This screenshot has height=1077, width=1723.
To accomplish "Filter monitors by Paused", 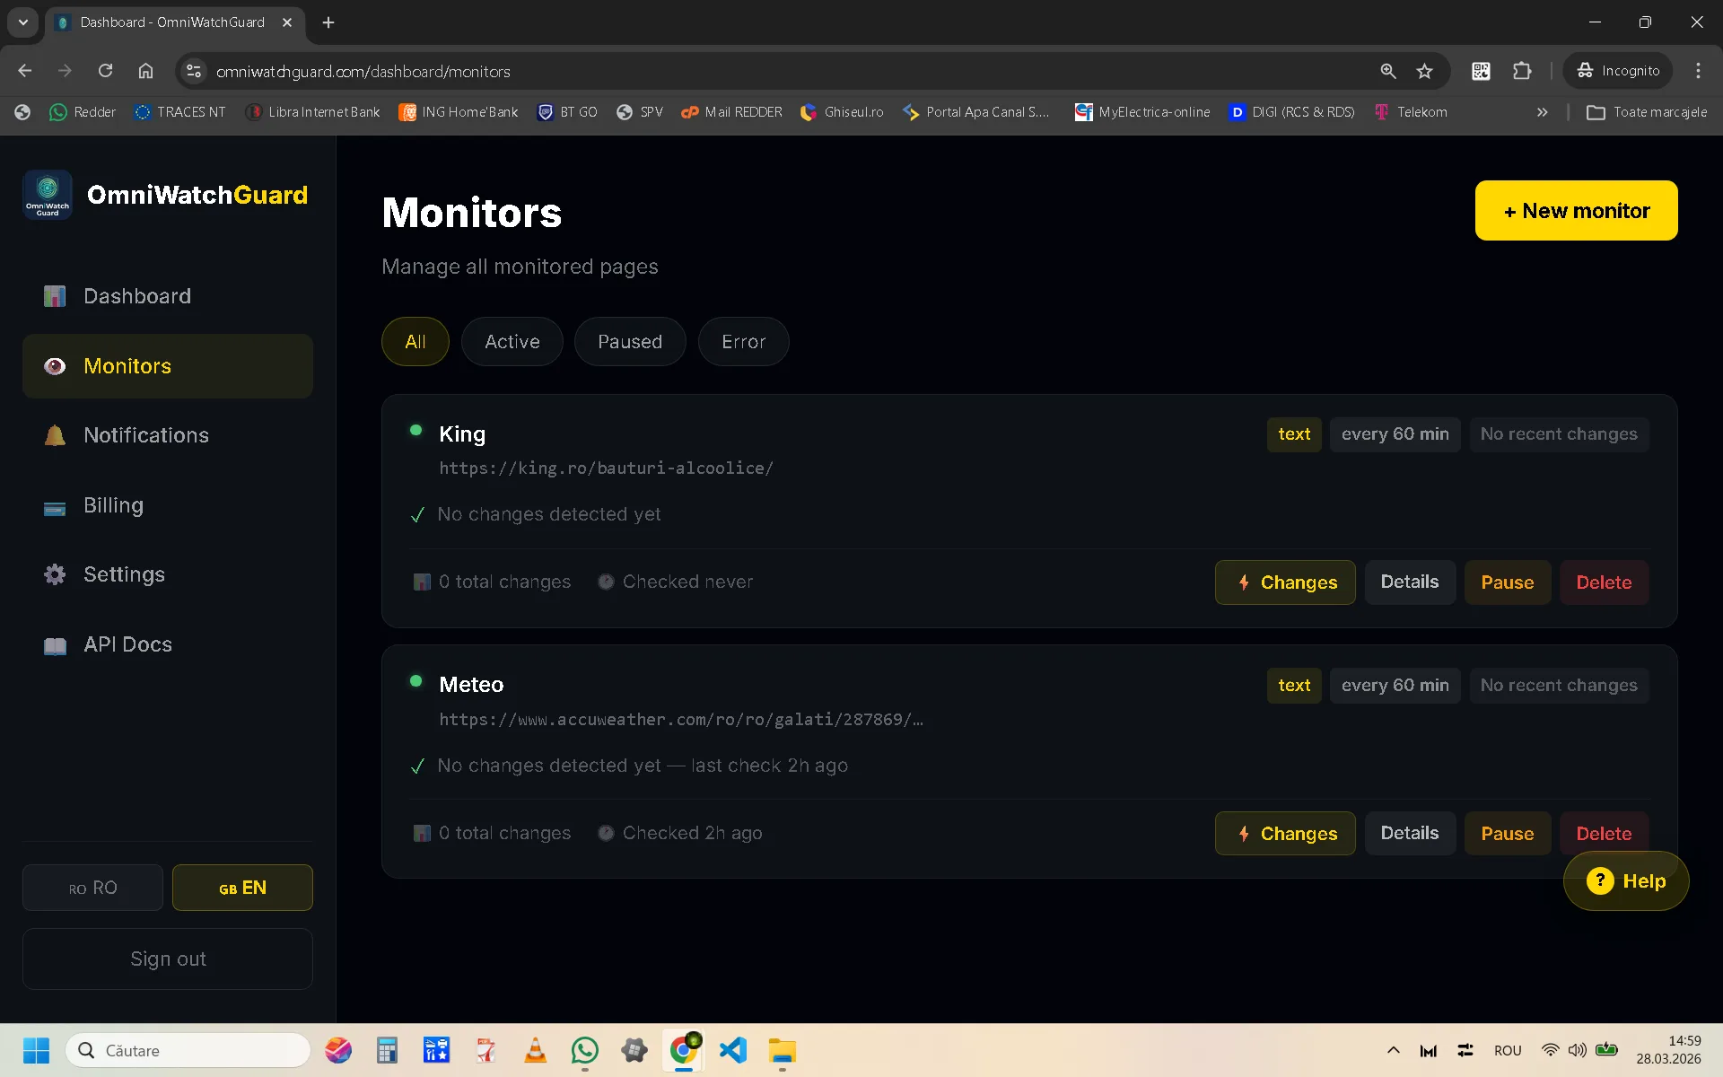I will 630,342.
